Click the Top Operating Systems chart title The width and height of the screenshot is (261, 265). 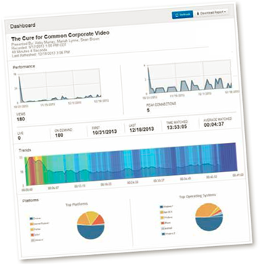198,196
